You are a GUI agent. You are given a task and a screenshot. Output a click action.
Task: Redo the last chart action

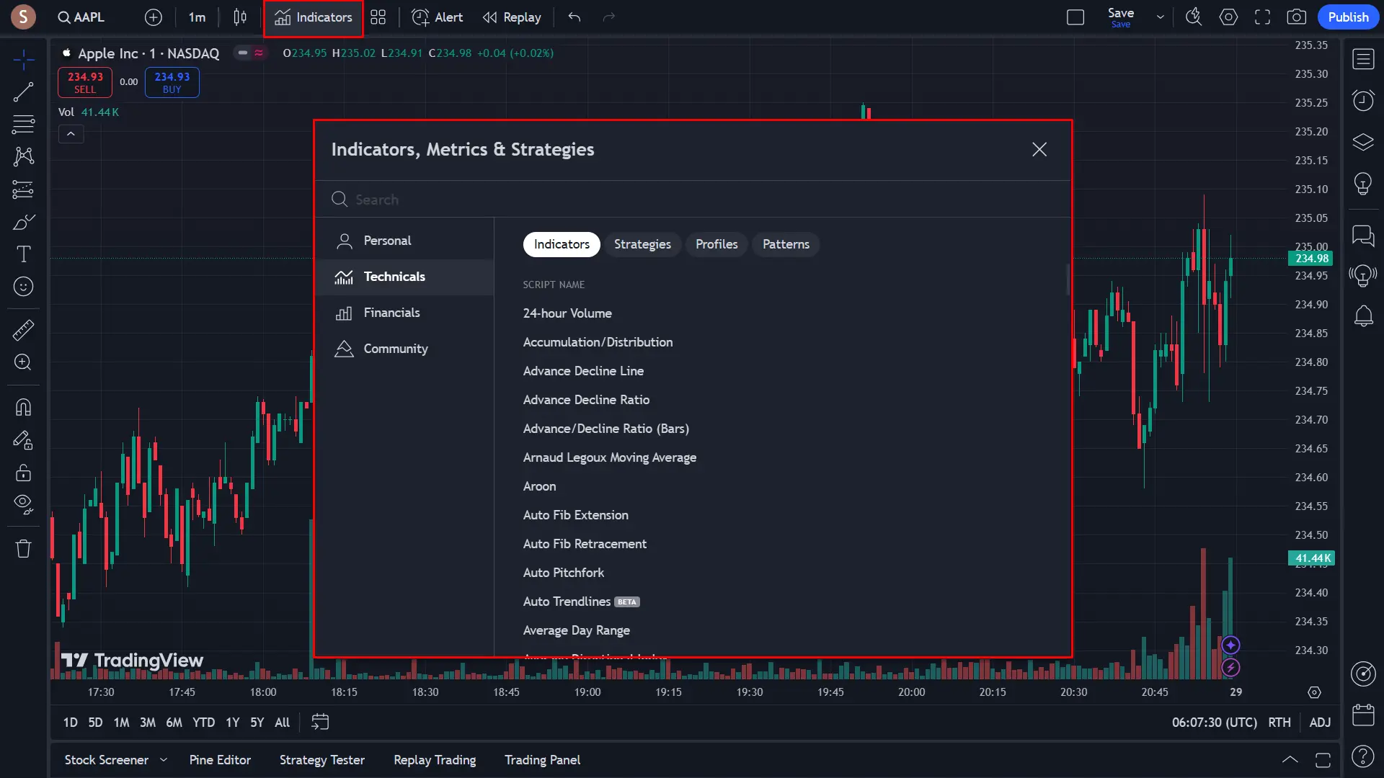pyautogui.click(x=609, y=17)
